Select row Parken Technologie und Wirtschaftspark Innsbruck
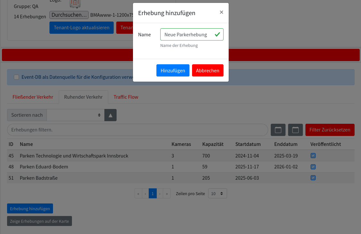The height and width of the screenshot is (234, 361). 181,156
